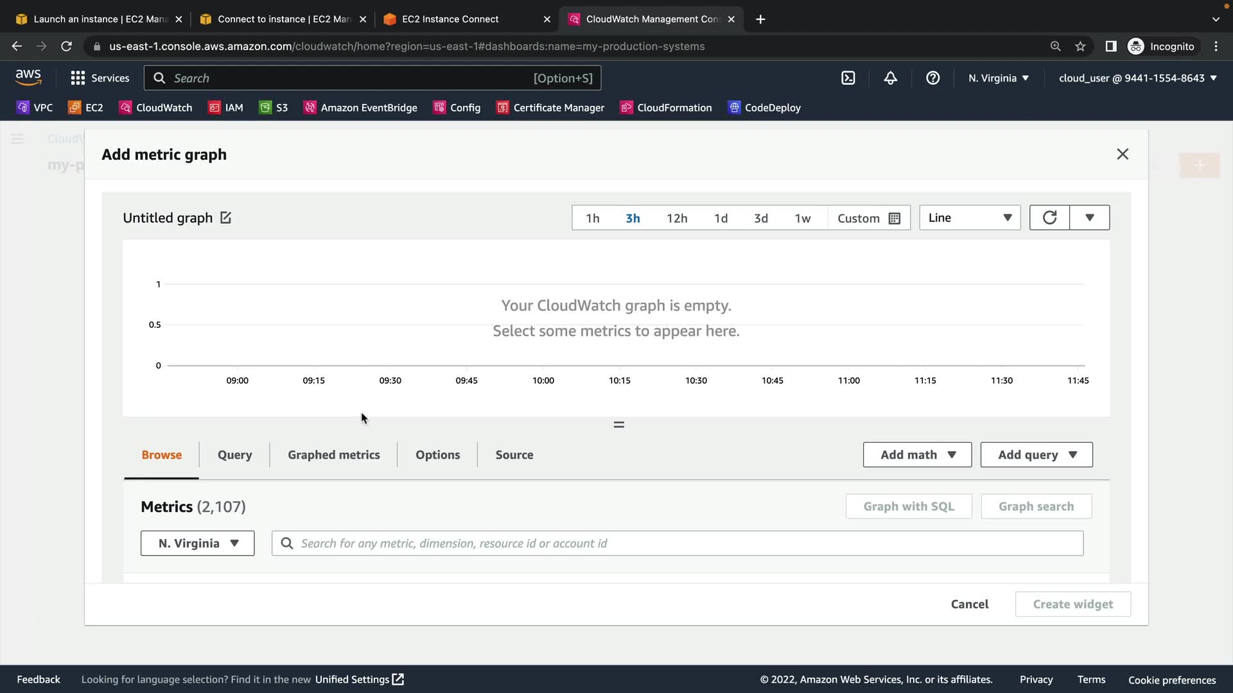Open the Services grid menu
Screen dimensions: 1233x693
click(x=100, y=78)
